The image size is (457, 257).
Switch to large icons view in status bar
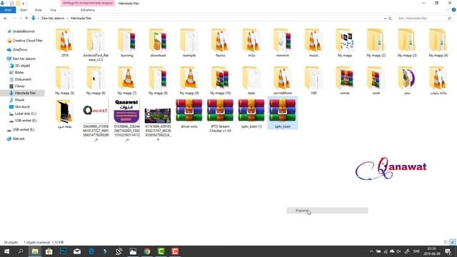click(453, 242)
